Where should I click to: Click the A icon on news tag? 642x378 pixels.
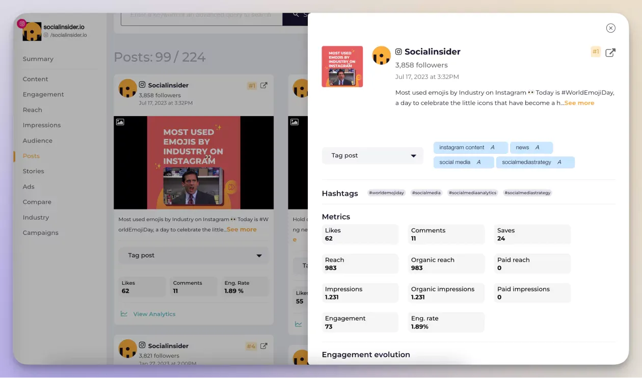(x=537, y=148)
